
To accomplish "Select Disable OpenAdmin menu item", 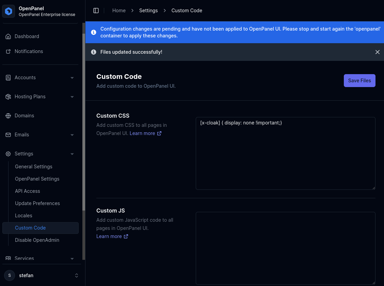I will click(37, 240).
